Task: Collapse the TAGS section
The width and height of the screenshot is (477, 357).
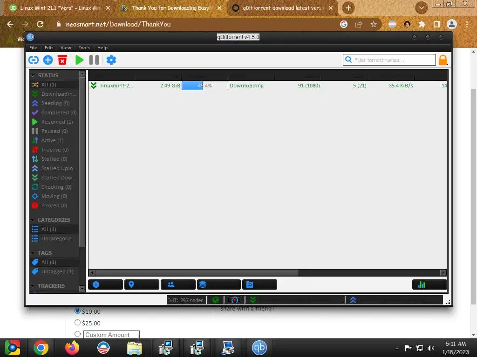Action: click(33, 253)
